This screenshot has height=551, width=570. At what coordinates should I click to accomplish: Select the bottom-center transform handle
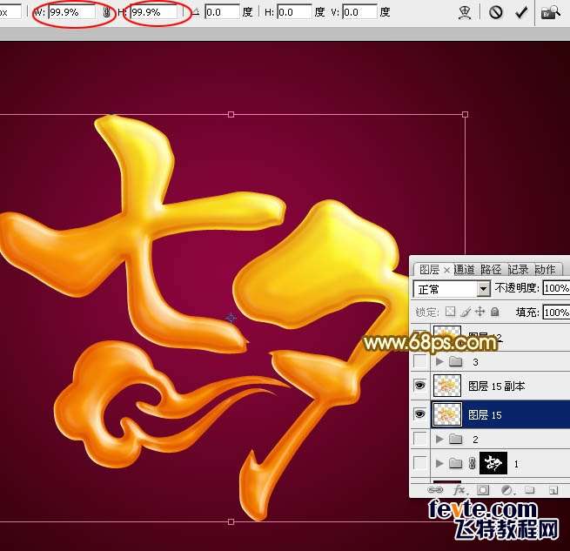pos(231,522)
